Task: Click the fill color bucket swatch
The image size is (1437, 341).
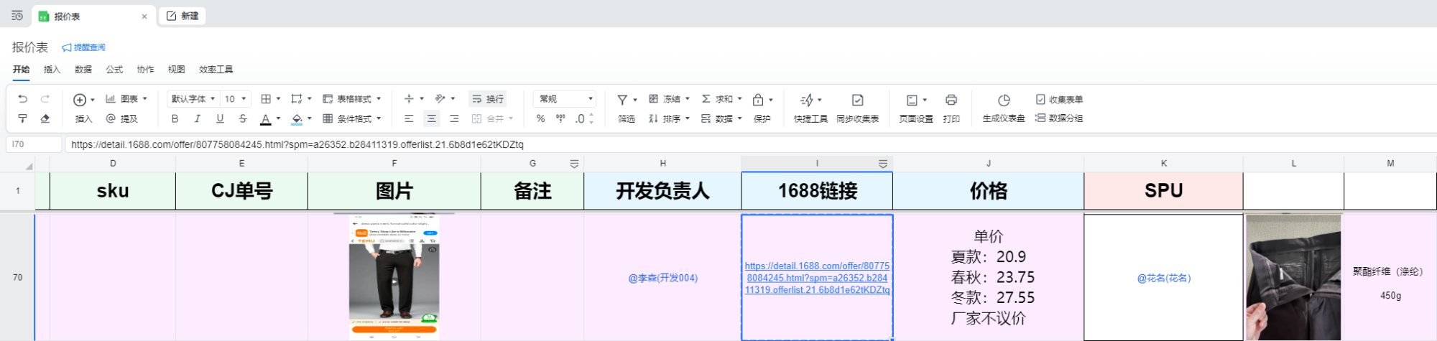Action: [297, 118]
